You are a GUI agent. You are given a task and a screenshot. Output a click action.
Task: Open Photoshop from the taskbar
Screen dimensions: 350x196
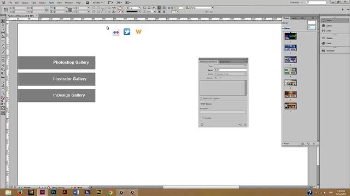click(54, 192)
